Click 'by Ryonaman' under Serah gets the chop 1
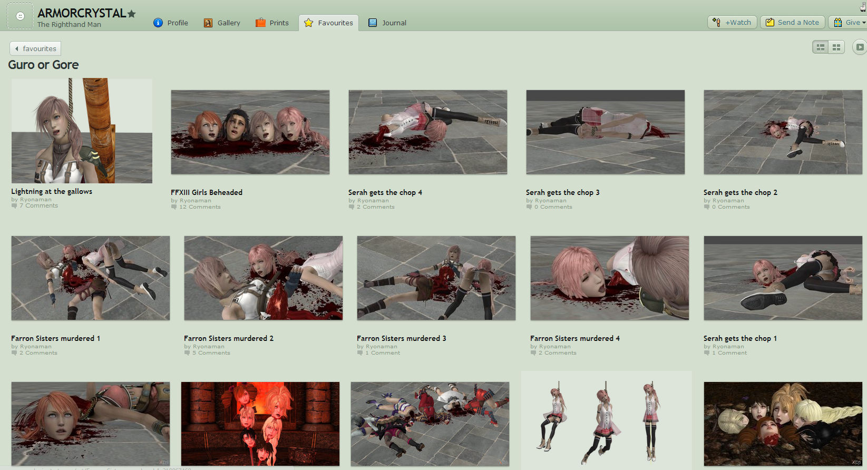 724,347
